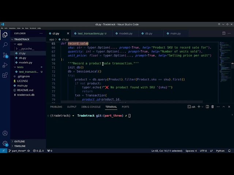The height and width of the screenshot is (175, 234).
Task: Open main.py in the explorer tree
Action: (28, 86)
